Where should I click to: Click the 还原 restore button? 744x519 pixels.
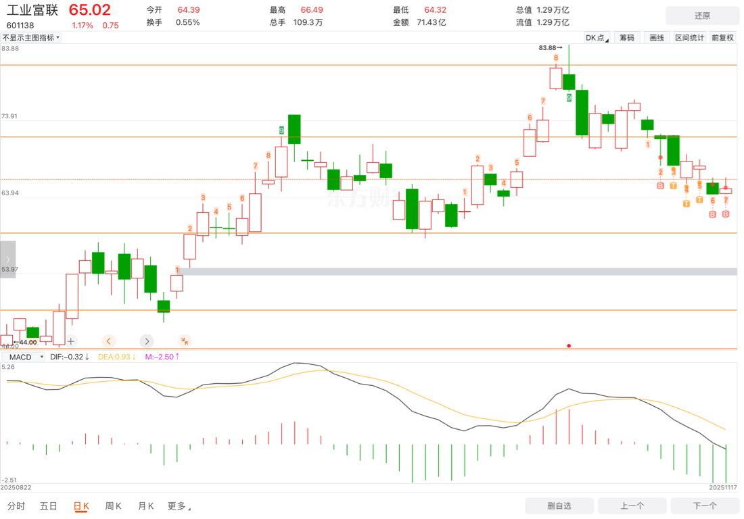click(702, 16)
